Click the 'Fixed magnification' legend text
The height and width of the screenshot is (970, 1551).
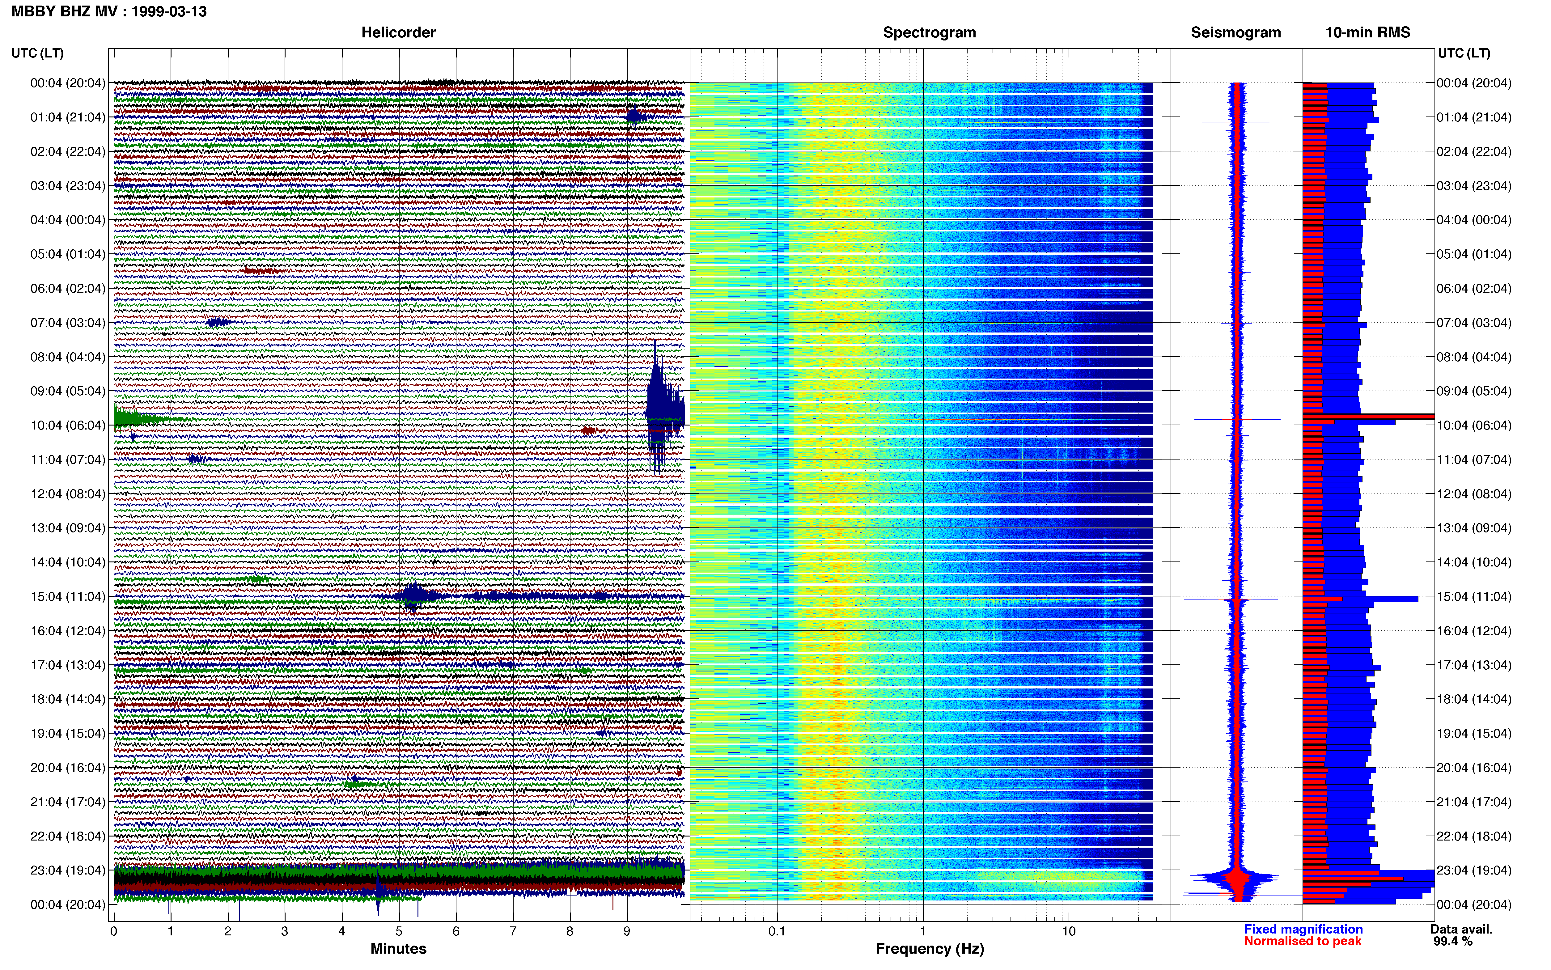pyautogui.click(x=1303, y=929)
